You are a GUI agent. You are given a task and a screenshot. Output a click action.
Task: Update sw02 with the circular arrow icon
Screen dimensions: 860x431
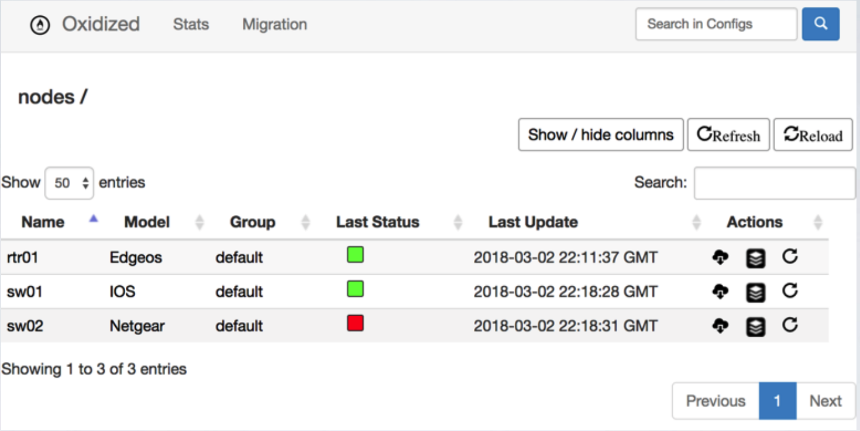coord(790,325)
